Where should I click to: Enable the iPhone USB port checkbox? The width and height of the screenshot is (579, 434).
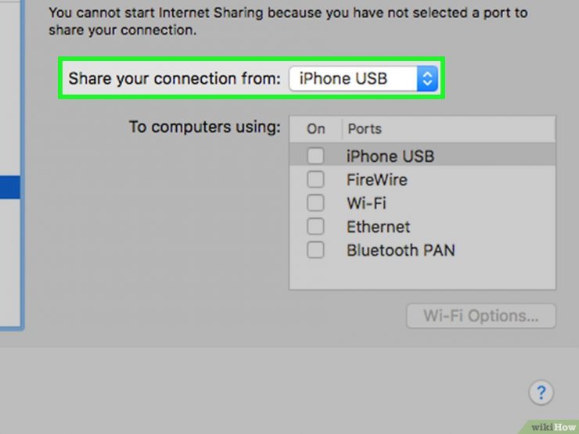[x=315, y=156]
